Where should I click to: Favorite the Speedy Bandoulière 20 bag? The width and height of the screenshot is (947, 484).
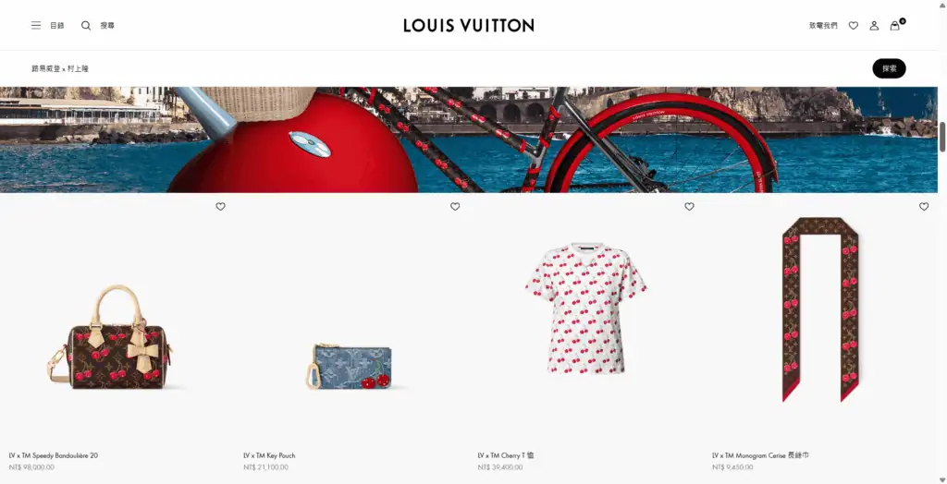220,206
